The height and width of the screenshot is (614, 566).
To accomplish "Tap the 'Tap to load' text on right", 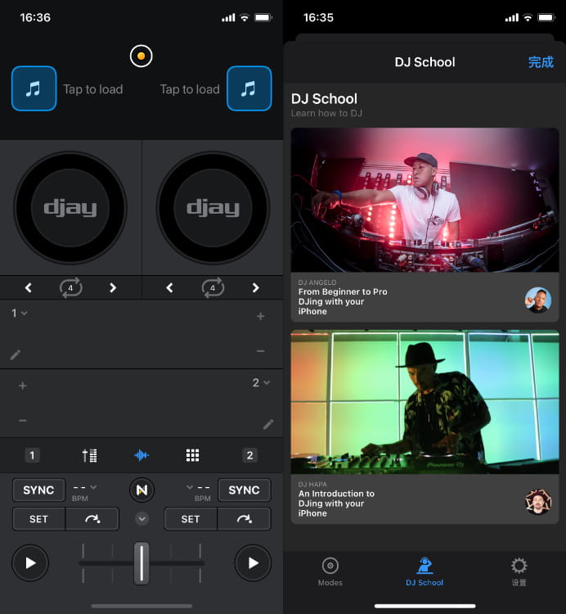I will coord(190,89).
